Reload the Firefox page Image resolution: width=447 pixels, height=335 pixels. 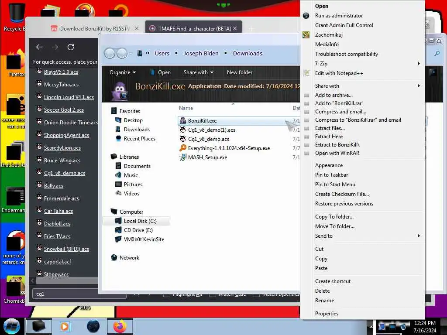[x=71, y=47]
